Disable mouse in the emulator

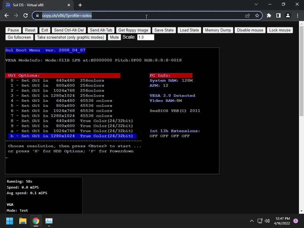pyautogui.click(x=250, y=30)
